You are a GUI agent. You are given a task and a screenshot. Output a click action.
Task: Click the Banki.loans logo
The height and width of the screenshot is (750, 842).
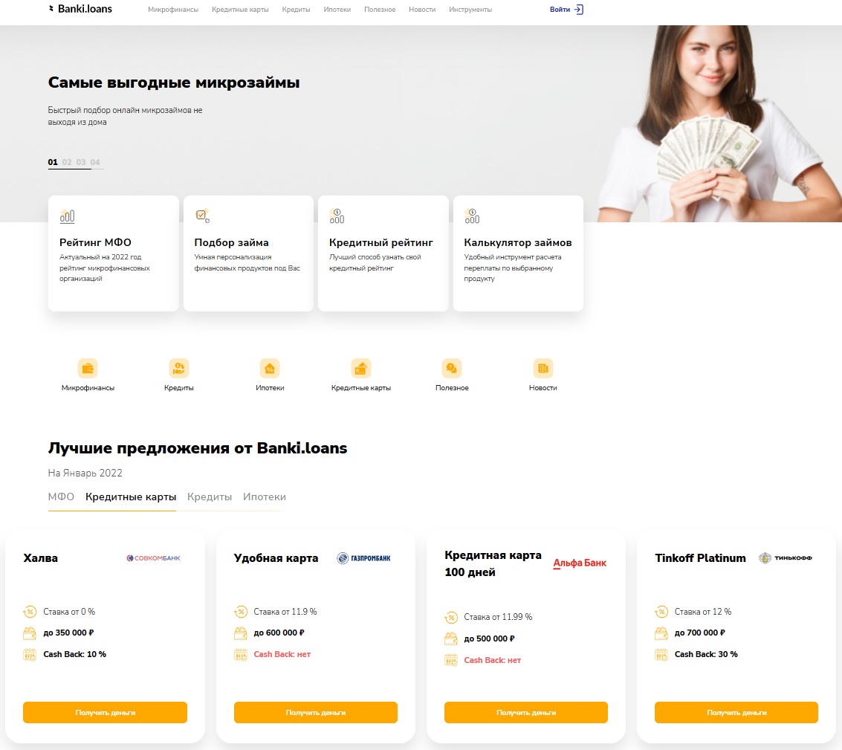tap(80, 9)
